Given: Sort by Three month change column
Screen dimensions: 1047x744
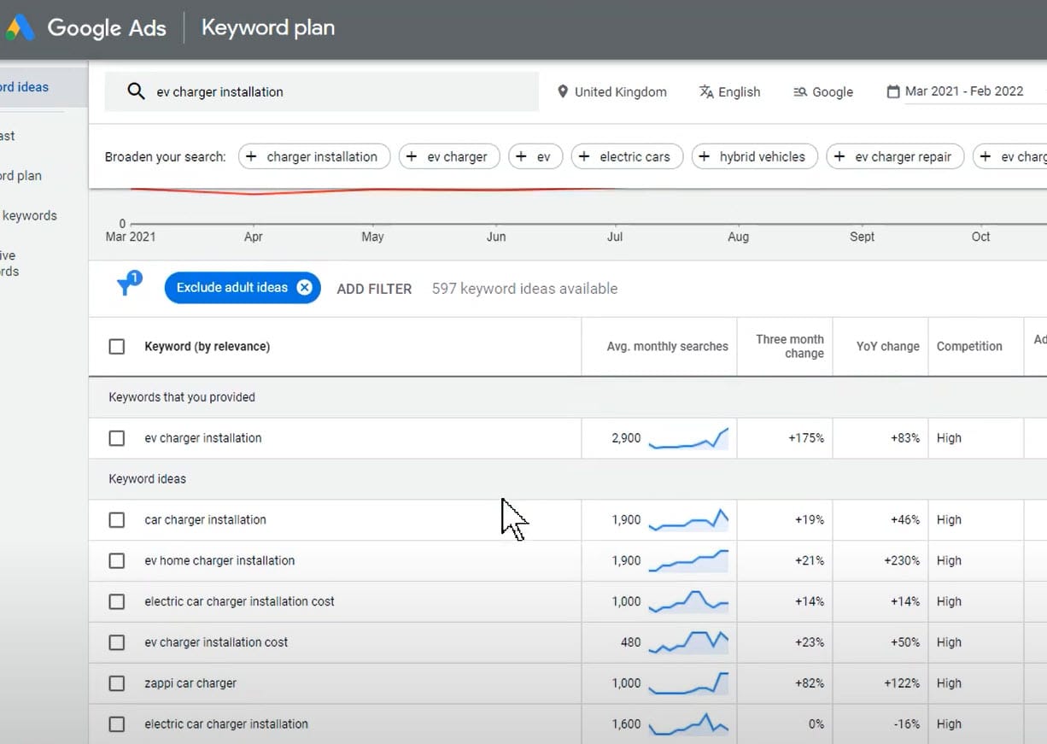Looking at the screenshot, I should pyautogui.click(x=790, y=347).
